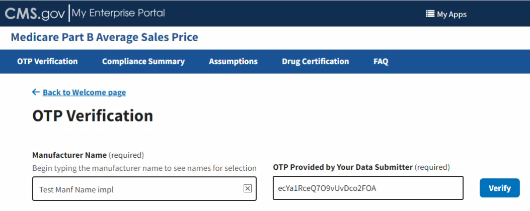Click the back arrow icon
Viewport: 530px width, 211px height.
(x=36, y=92)
